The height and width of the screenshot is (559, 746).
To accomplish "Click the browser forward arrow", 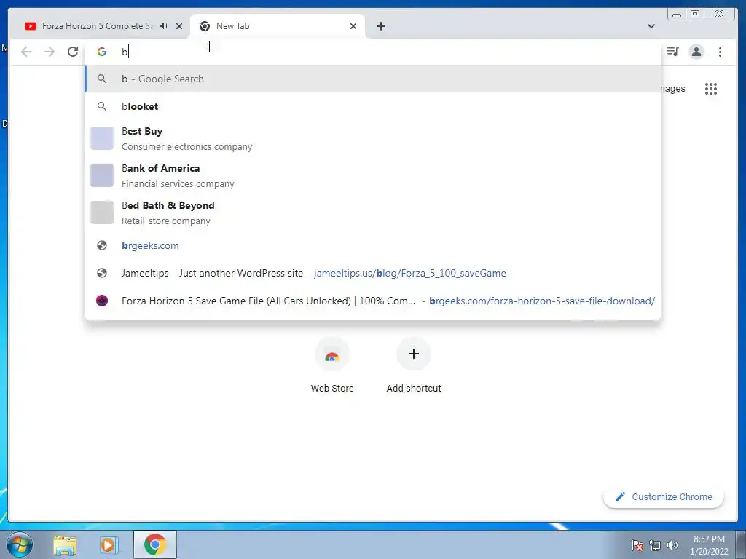I will 50,52.
